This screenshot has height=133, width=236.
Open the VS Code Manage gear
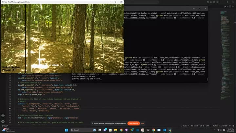coord(3,122)
